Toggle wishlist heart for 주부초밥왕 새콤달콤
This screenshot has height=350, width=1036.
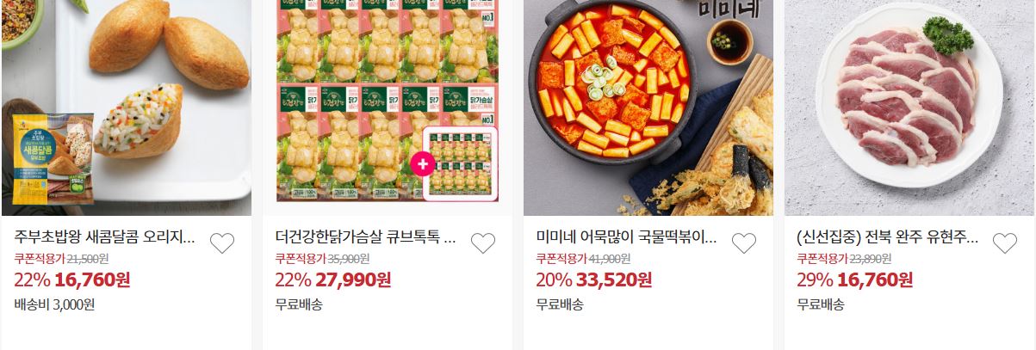pos(222,243)
